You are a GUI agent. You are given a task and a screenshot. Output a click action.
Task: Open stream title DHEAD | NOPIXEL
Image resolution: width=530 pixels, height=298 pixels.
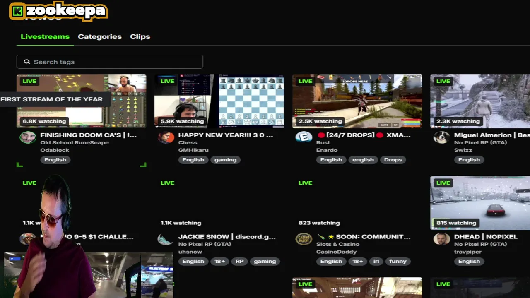[486, 237]
